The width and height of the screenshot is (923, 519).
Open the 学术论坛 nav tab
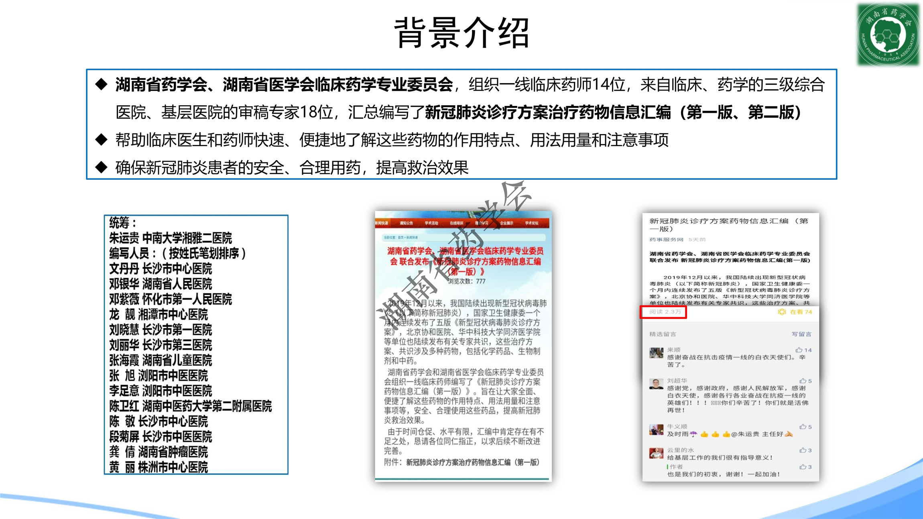(531, 223)
